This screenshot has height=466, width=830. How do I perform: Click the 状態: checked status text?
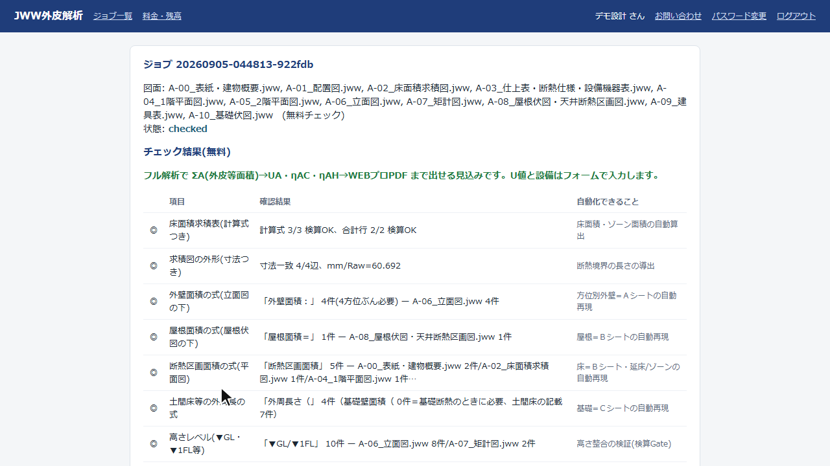click(175, 129)
